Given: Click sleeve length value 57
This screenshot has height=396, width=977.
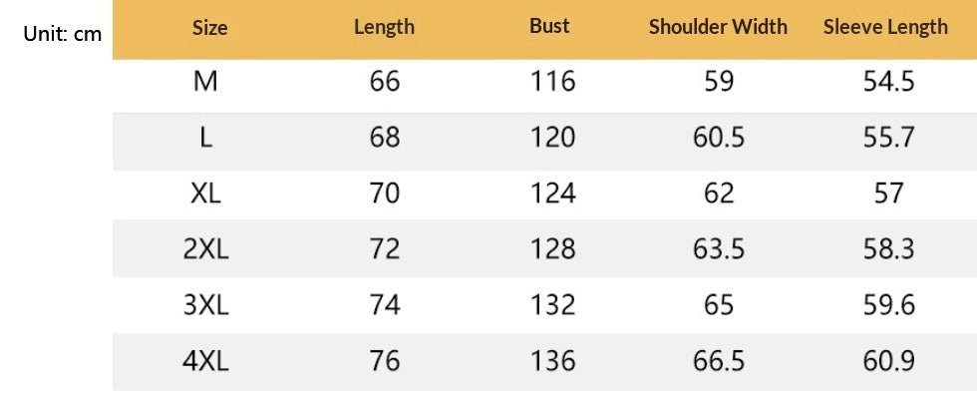Looking at the screenshot, I should [888, 194].
